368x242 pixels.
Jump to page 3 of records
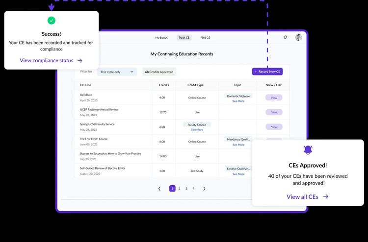coord(186,189)
